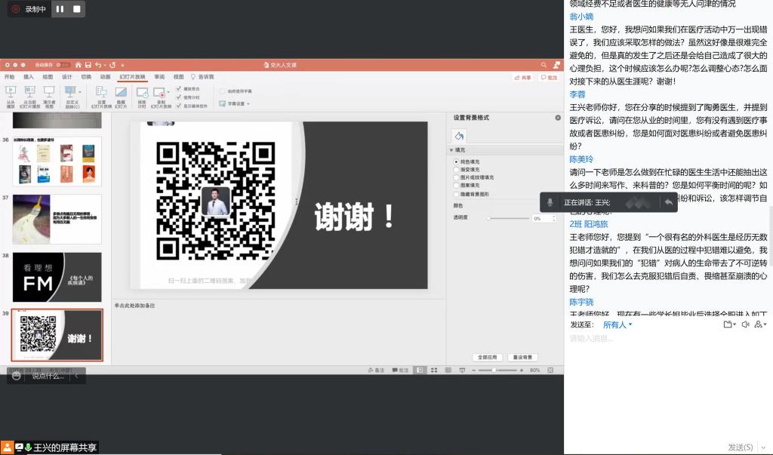The image size is (773, 455).
Task: Click Rehearse Timings (排练计时)
Action: 142,97
